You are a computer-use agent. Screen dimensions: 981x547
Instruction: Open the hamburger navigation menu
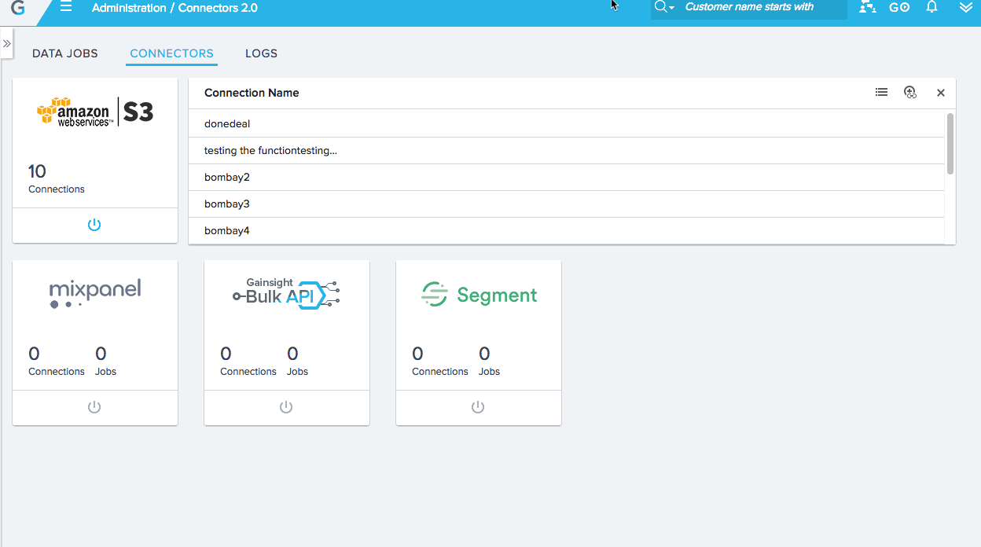coord(66,8)
